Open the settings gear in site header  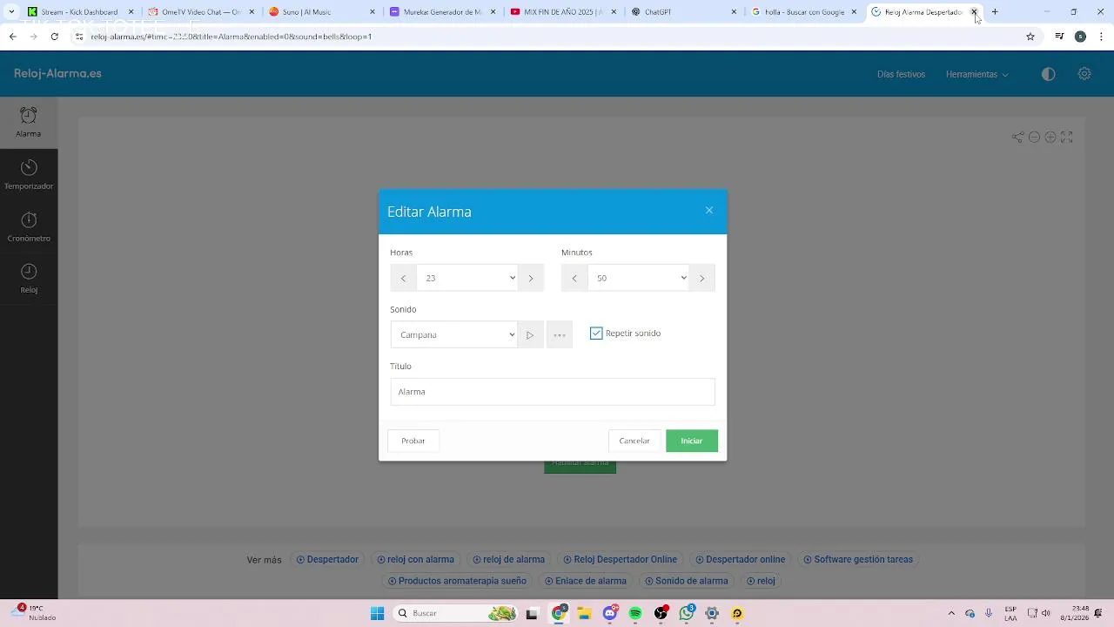pyautogui.click(x=1084, y=74)
